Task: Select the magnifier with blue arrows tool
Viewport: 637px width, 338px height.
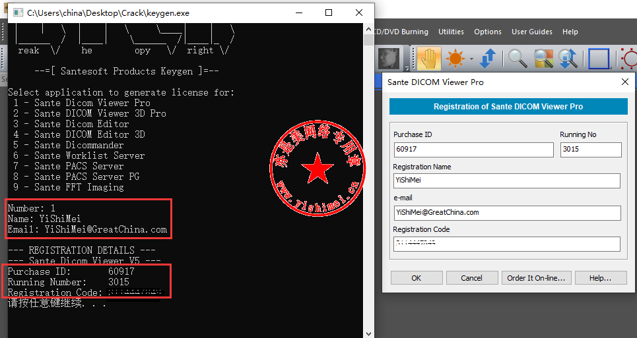Action: (568, 59)
